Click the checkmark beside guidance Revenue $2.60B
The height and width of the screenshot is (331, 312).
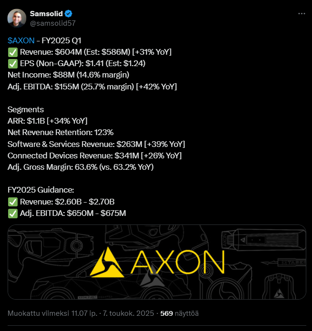point(13,202)
